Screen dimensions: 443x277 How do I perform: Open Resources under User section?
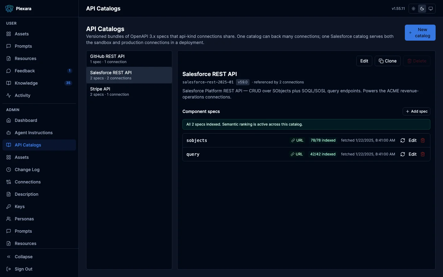(39, 58)
